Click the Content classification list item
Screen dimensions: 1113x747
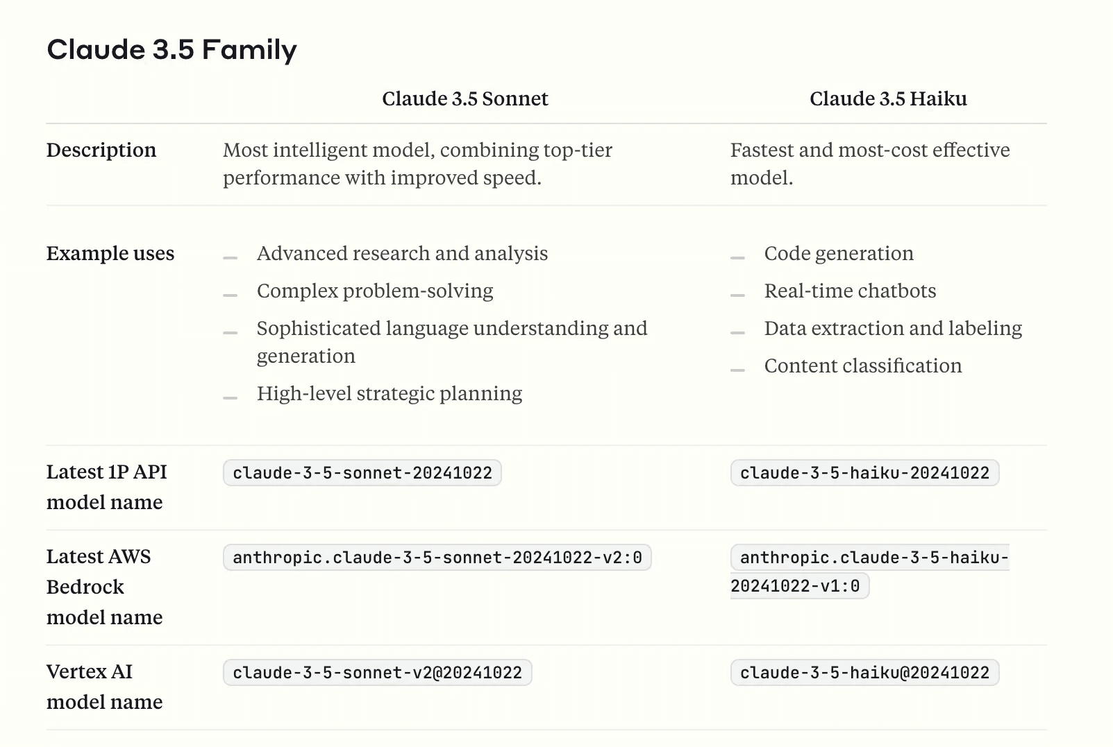(863, 366)
